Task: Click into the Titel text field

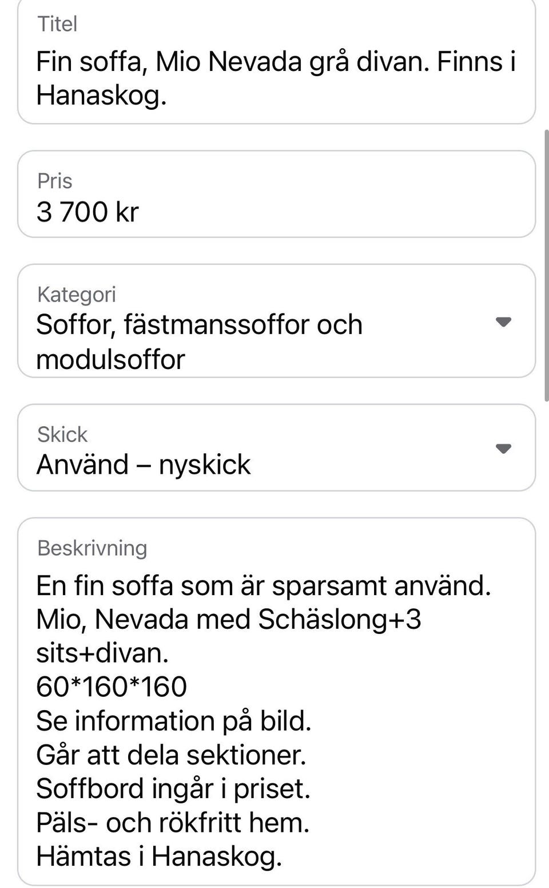Action: coord(276,78)
